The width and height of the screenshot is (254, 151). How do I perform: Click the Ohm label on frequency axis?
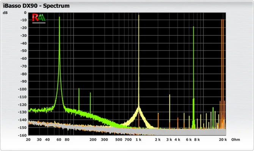235,140
